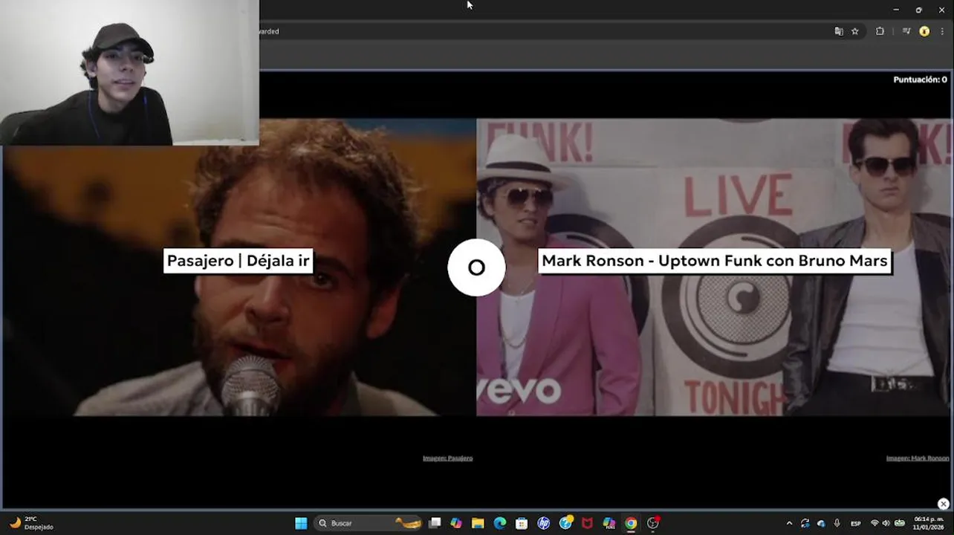
Task: Open the 'Imagen: Pasajero' credit link
Action: 447,458
